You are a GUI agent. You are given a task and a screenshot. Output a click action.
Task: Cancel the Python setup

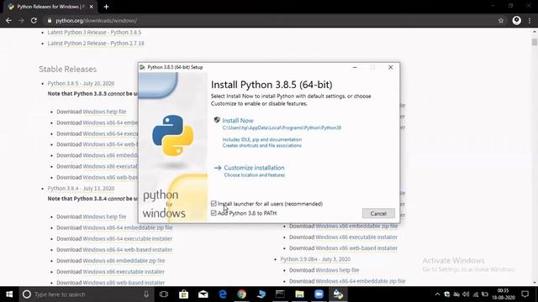tap(378, 213)
